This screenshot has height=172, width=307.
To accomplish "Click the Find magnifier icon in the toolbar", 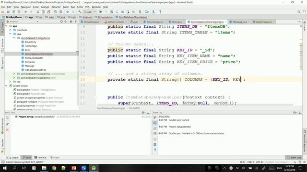I will click(x=56, y=12).
